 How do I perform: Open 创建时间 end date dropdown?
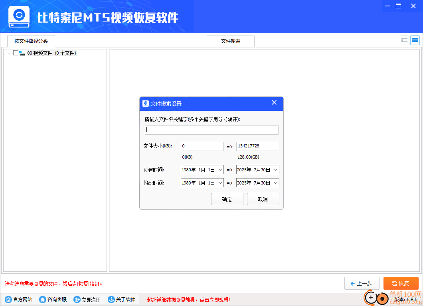pyautogui.click(x=276, y=170)
